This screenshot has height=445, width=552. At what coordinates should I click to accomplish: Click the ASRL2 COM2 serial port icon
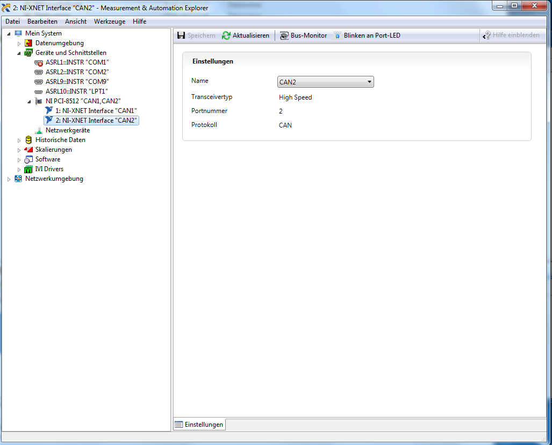[x=39, y=72]
